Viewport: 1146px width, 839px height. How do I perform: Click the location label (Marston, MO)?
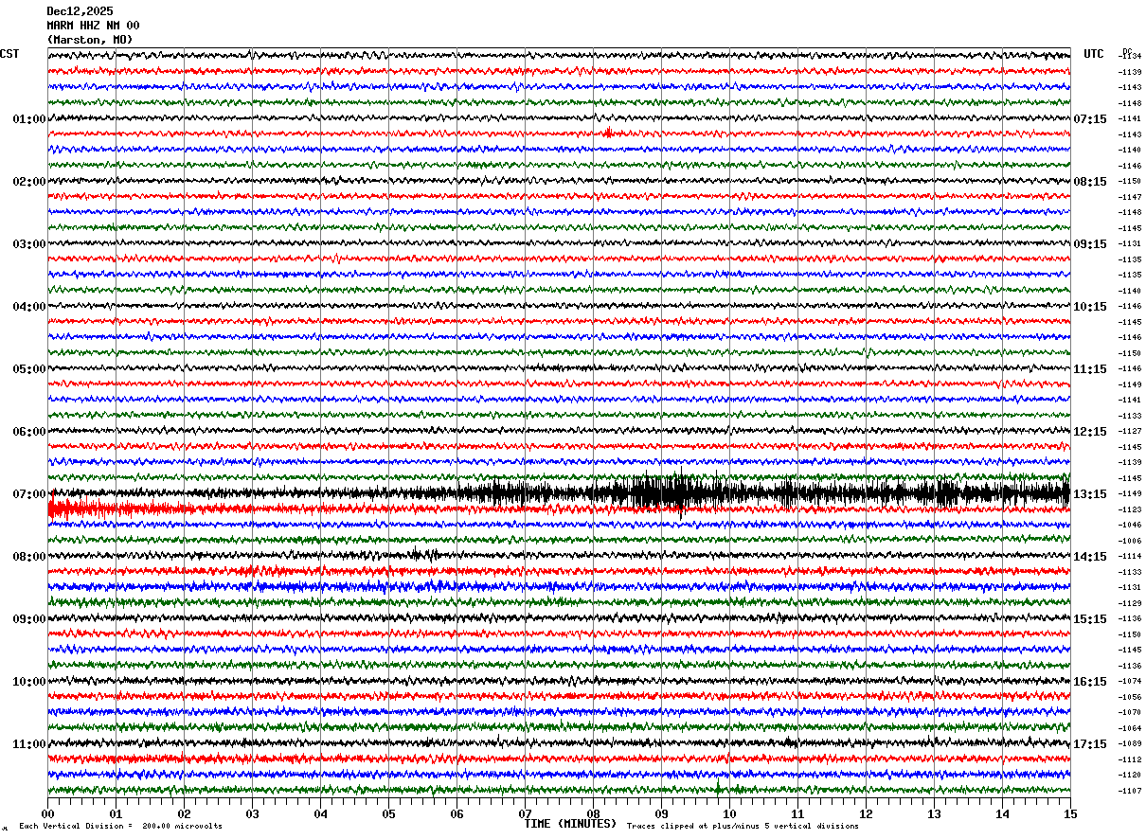(90, 40)
